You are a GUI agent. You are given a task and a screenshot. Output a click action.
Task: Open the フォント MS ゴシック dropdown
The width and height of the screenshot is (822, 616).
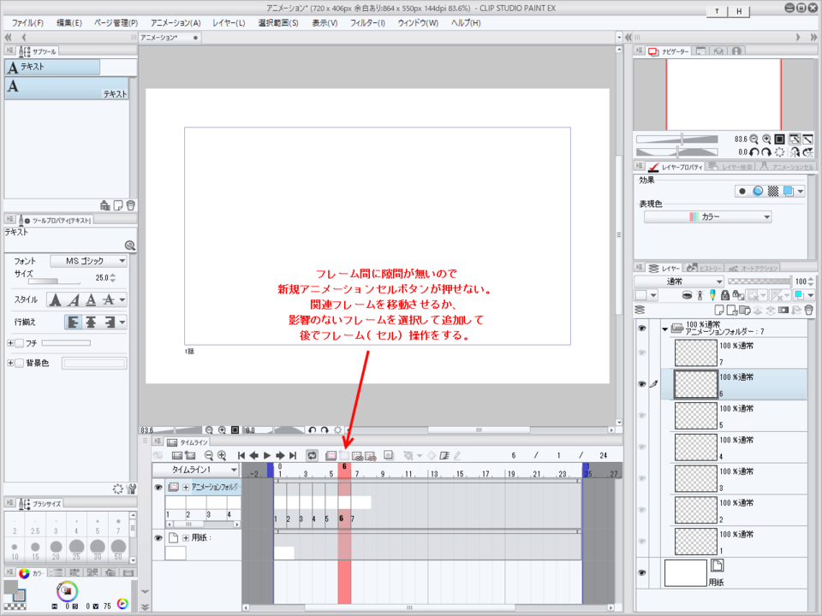[88, 261]
